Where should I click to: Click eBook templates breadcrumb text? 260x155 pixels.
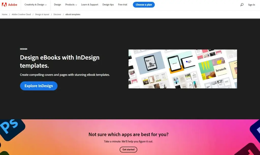click(x=73, y=14)
